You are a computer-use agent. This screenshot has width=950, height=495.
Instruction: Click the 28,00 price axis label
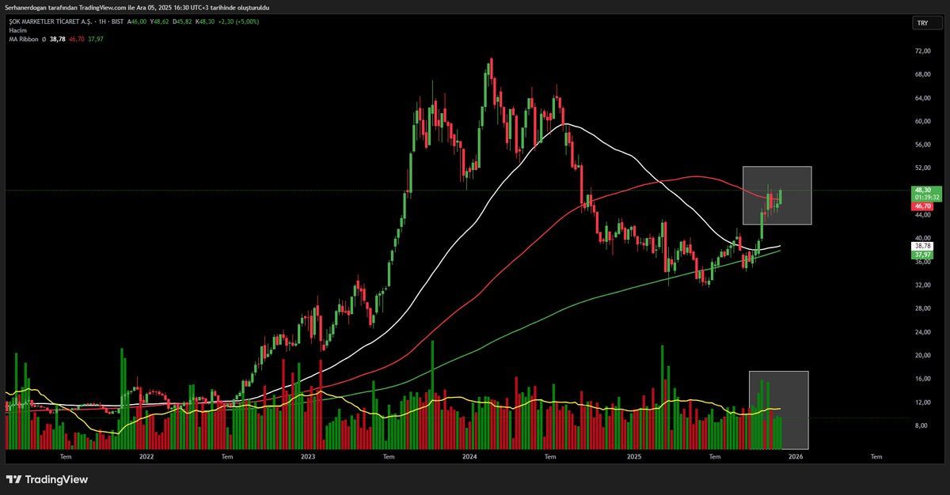pos(922,308)
